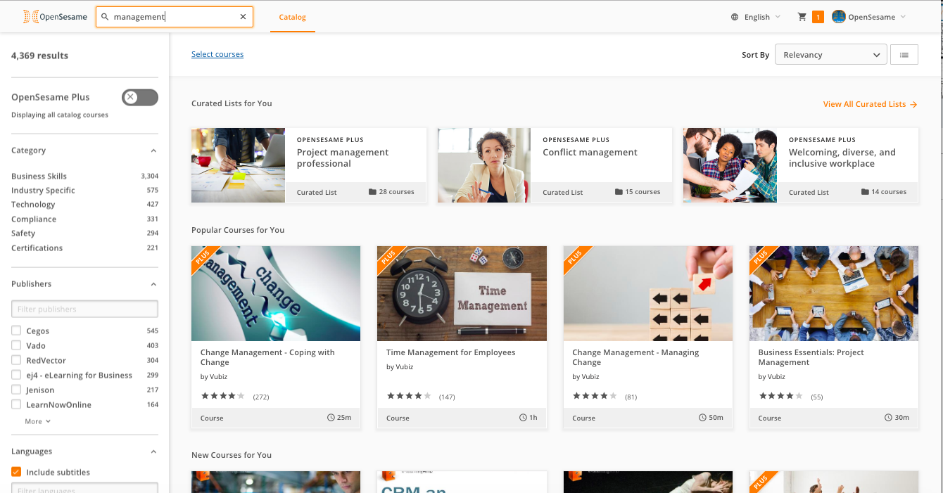Check the Cegos publisher checkbox

tap(16, 331)
